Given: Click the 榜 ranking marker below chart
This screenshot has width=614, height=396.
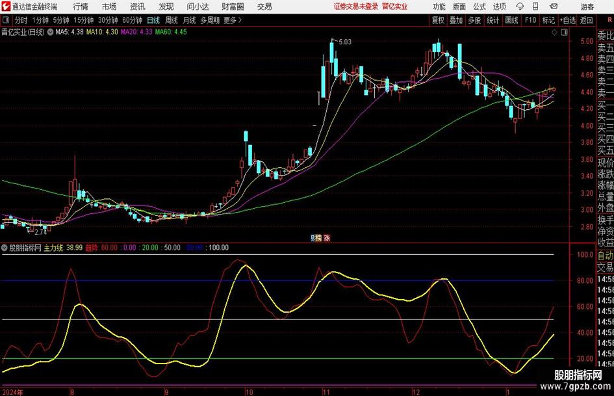Looking at the screenshot, I should pos(318,238).
